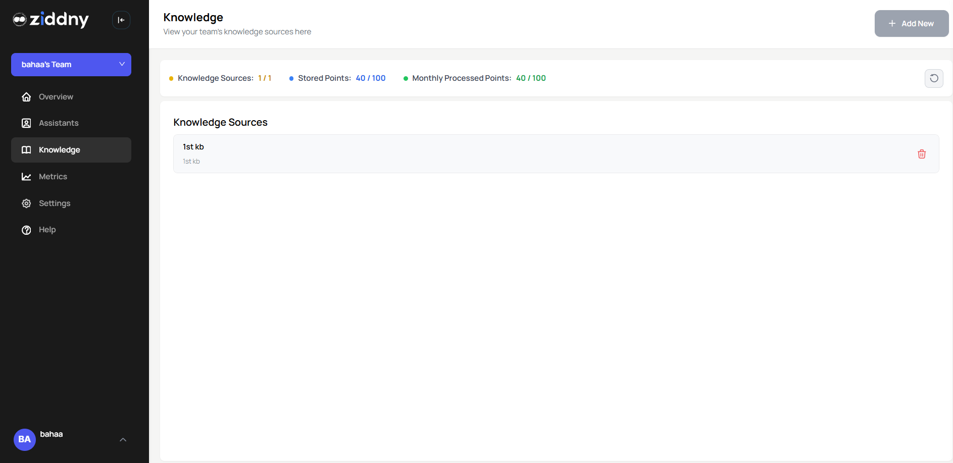Viewport: 953px width, 463px height.
Task: Click the ziddny logo
Action: click(51, 20)
